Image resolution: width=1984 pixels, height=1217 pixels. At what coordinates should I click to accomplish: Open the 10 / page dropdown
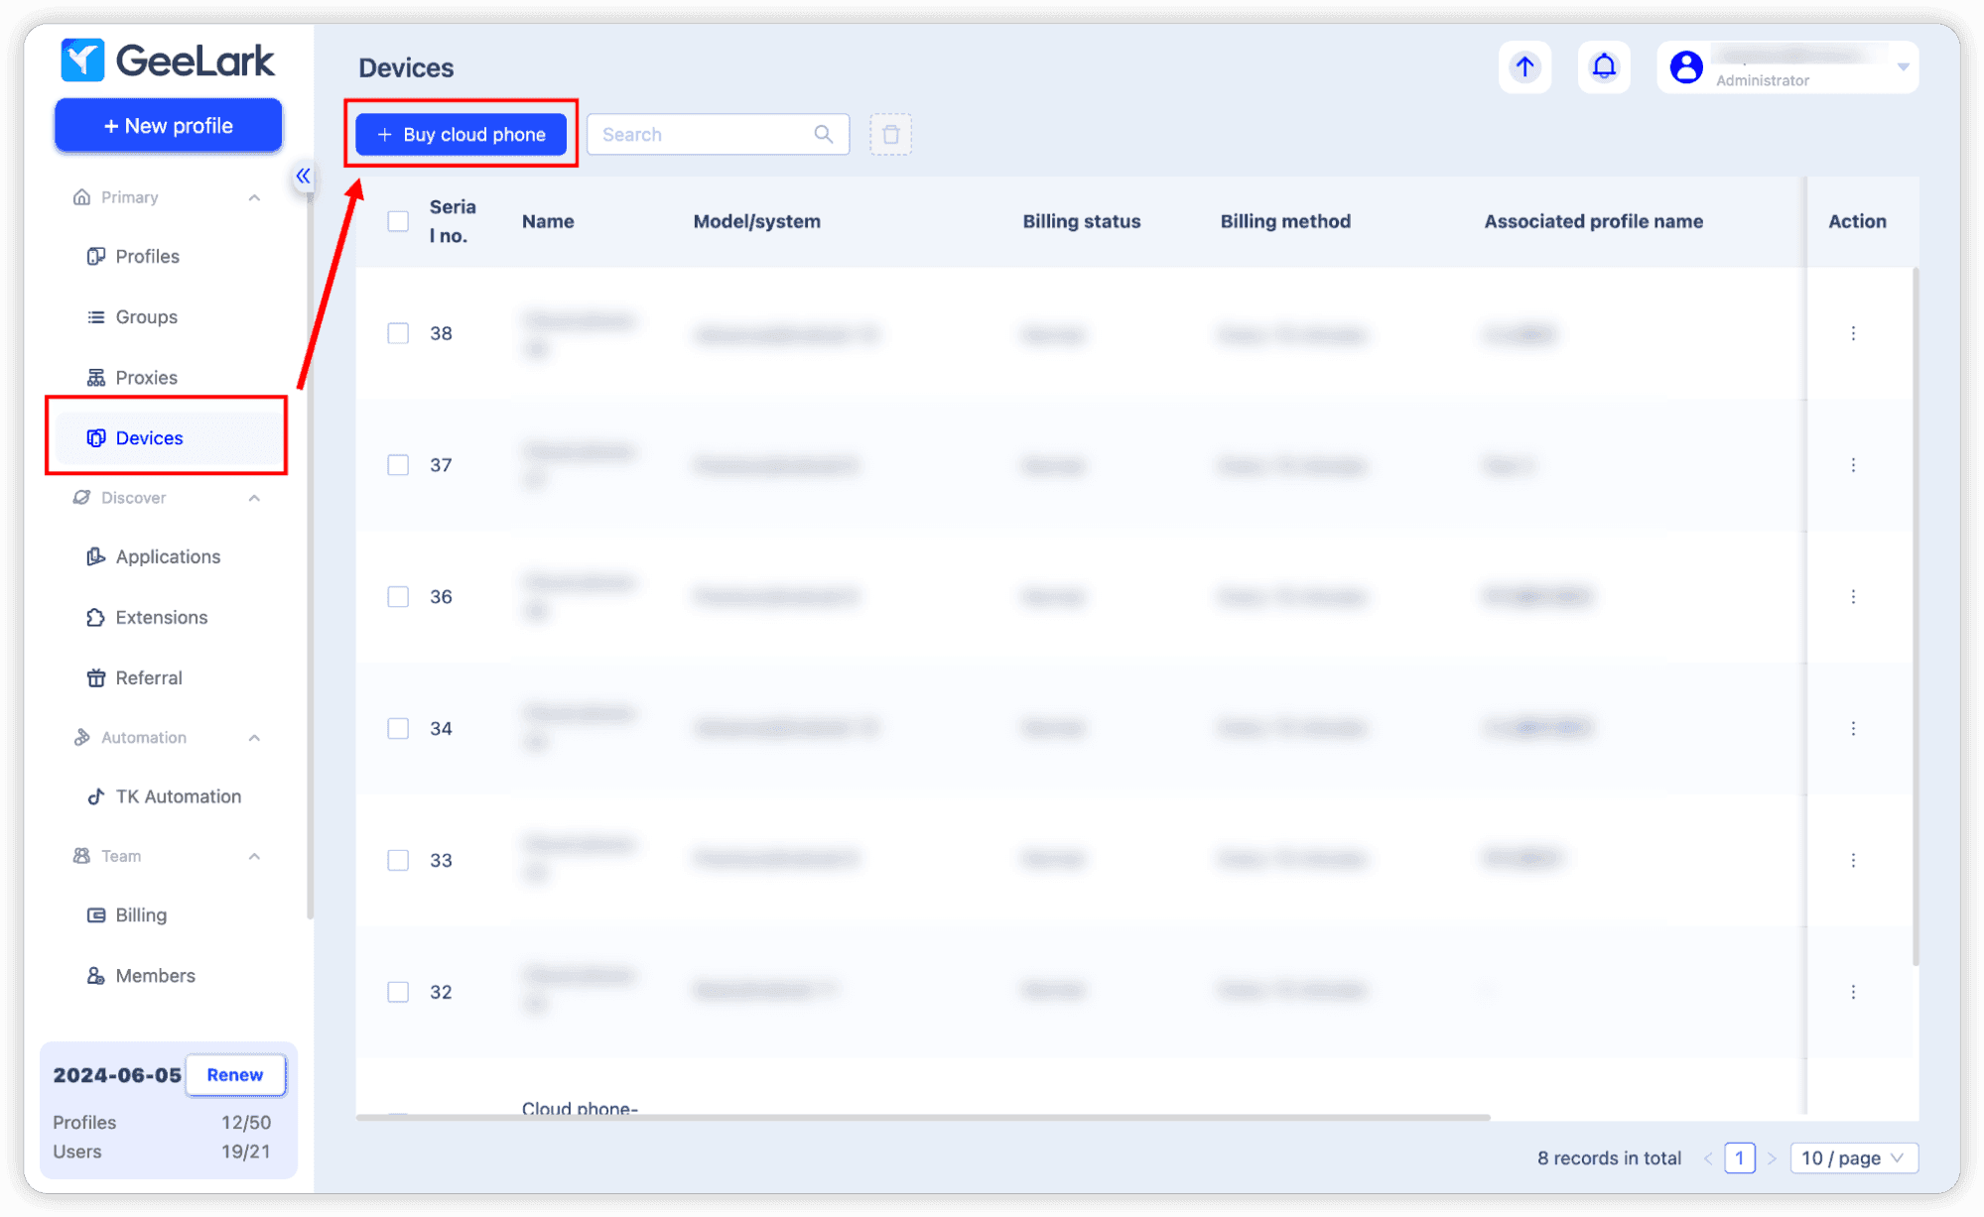click(1853, 1157)
